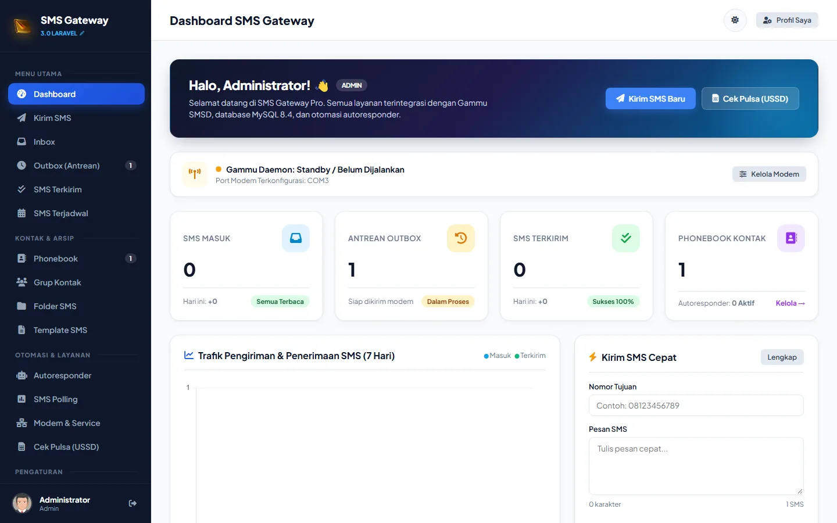Screen dimensions: 837x523
Task: Click the Autoresponder robot icon
Action: click(22, 375)
